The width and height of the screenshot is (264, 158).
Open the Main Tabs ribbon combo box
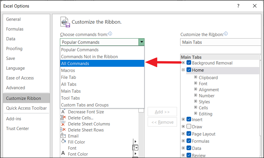pyautogui.click(x=221, y=42)
